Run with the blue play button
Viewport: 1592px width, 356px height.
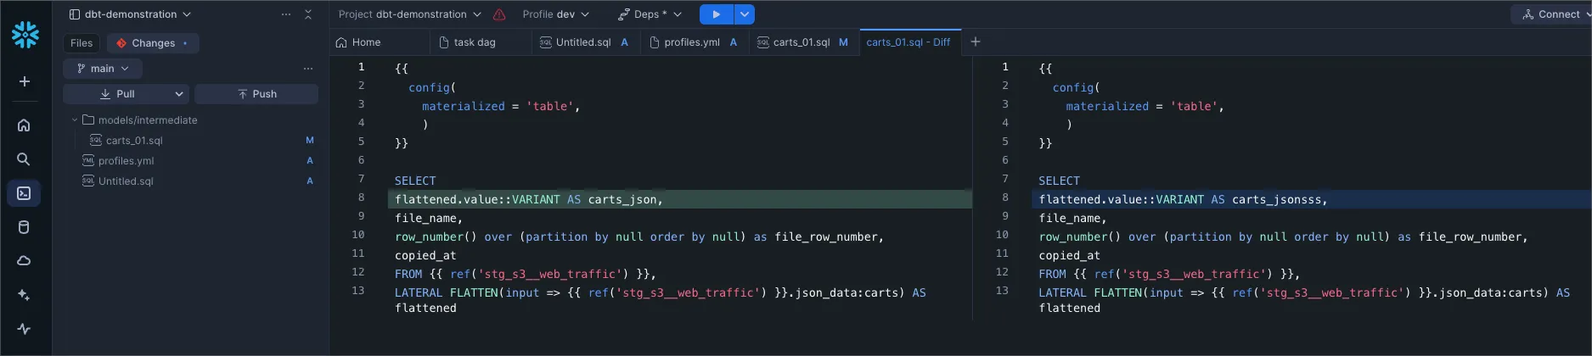[716, 14]
